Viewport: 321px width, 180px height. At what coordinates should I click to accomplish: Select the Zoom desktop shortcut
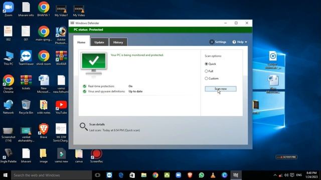(x=9, y=9)
